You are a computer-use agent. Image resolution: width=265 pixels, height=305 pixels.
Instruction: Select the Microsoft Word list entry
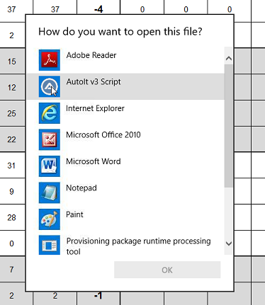(x=125, y=166)
